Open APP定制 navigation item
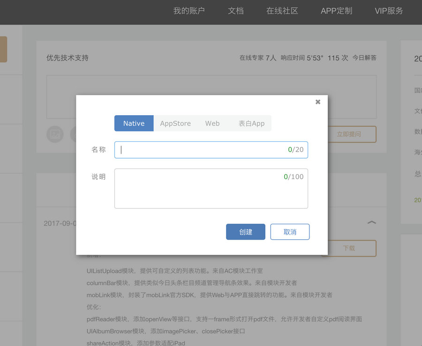Screen dimensions: 422x346 pyautogui.click(x=336, y=11)
